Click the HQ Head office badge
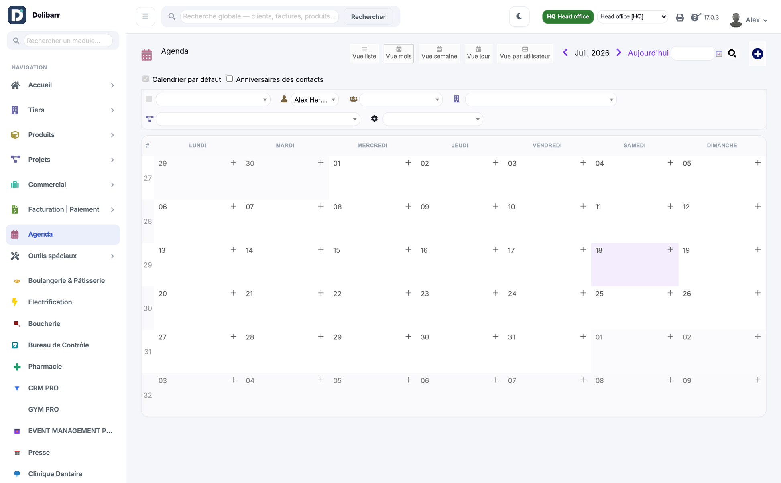781x483 pixels. [567, 16]
